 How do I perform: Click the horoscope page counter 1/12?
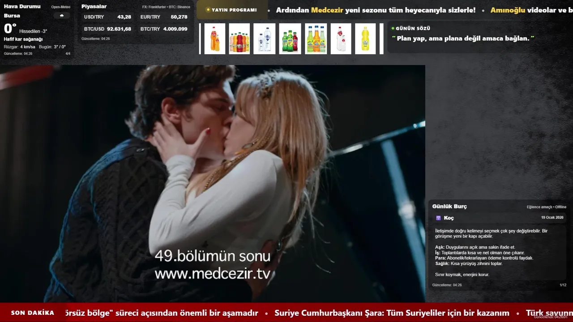[x=563, y=285]
